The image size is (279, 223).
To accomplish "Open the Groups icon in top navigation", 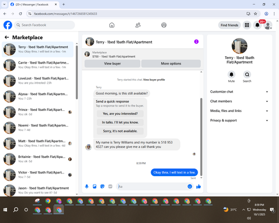I will 164,25.
